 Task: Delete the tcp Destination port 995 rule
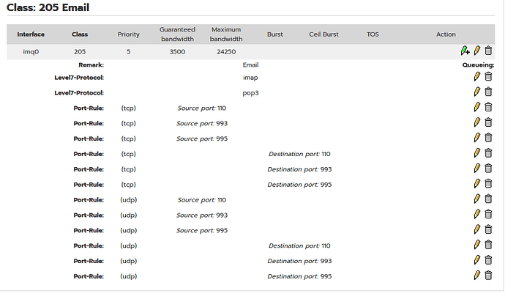(x=489, y=183)
